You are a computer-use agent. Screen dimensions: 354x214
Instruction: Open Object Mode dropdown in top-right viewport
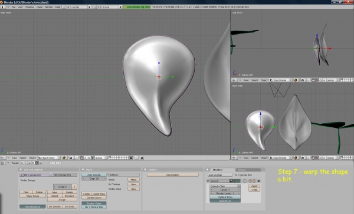pyautogui.click(x=281, y=80)
